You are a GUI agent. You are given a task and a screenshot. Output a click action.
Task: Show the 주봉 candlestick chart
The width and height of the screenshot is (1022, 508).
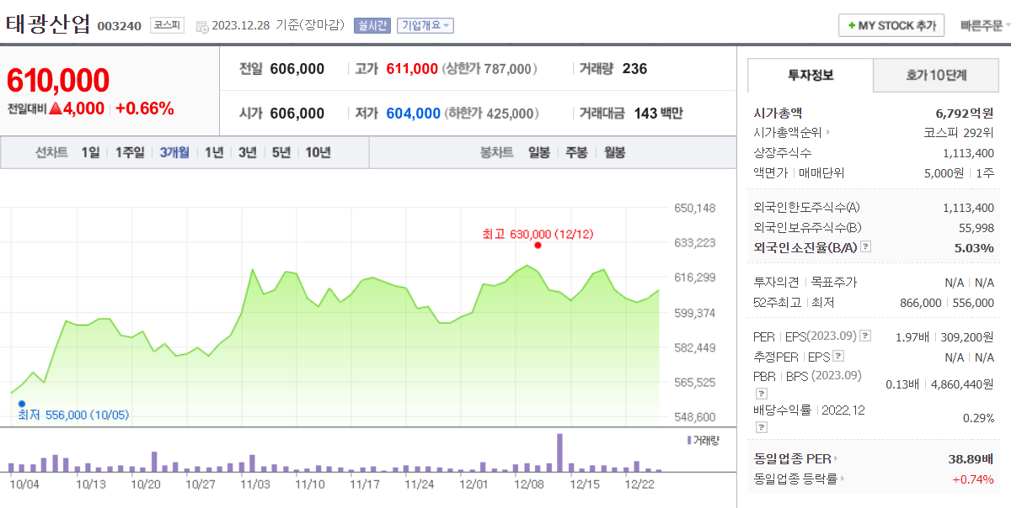[576, 152]
